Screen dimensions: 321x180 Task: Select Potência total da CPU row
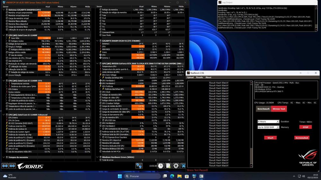pyautogui.click(x=46, y=126)
